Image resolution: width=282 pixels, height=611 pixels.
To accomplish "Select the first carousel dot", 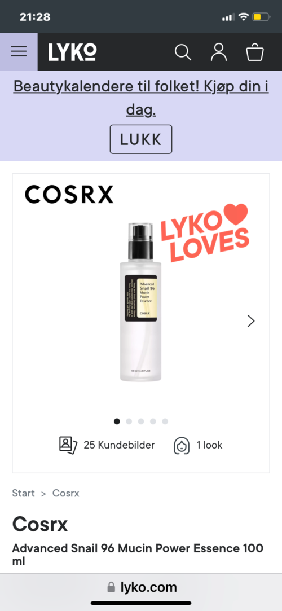I will coord(117,421).
